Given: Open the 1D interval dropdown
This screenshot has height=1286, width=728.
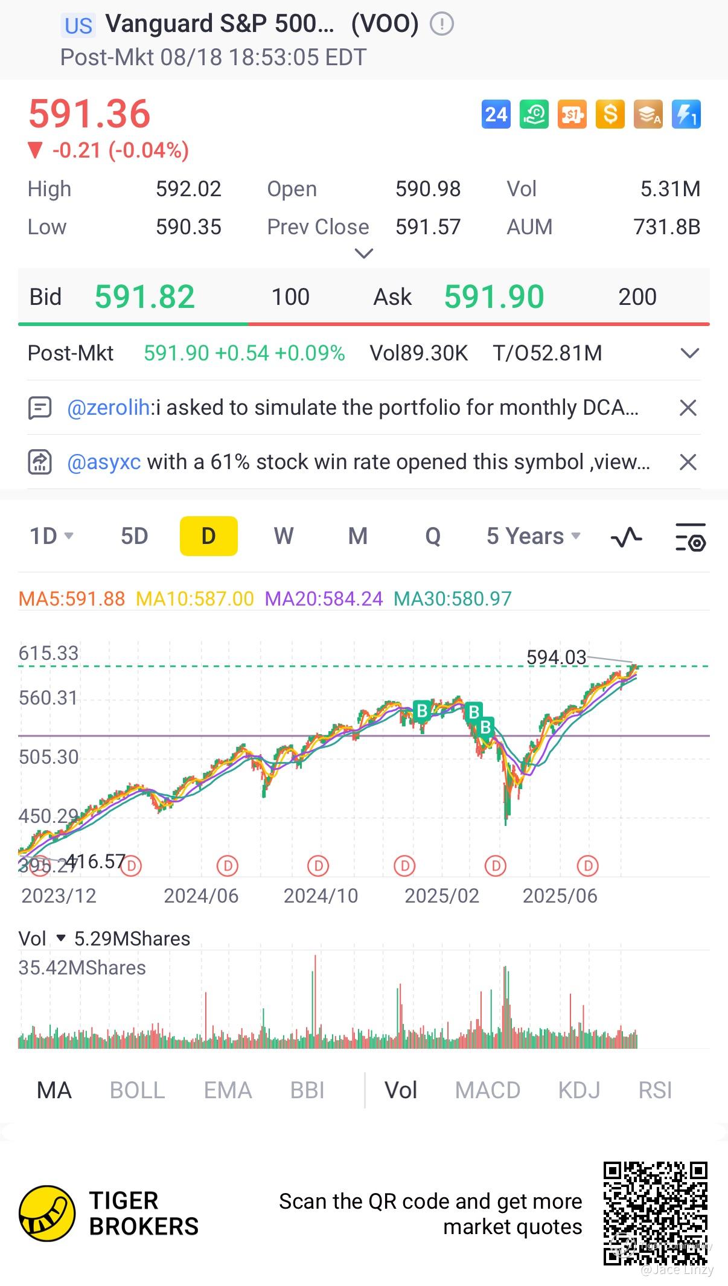Looking at the screenshot, I should pyautogui.click(x=52, y=536).
